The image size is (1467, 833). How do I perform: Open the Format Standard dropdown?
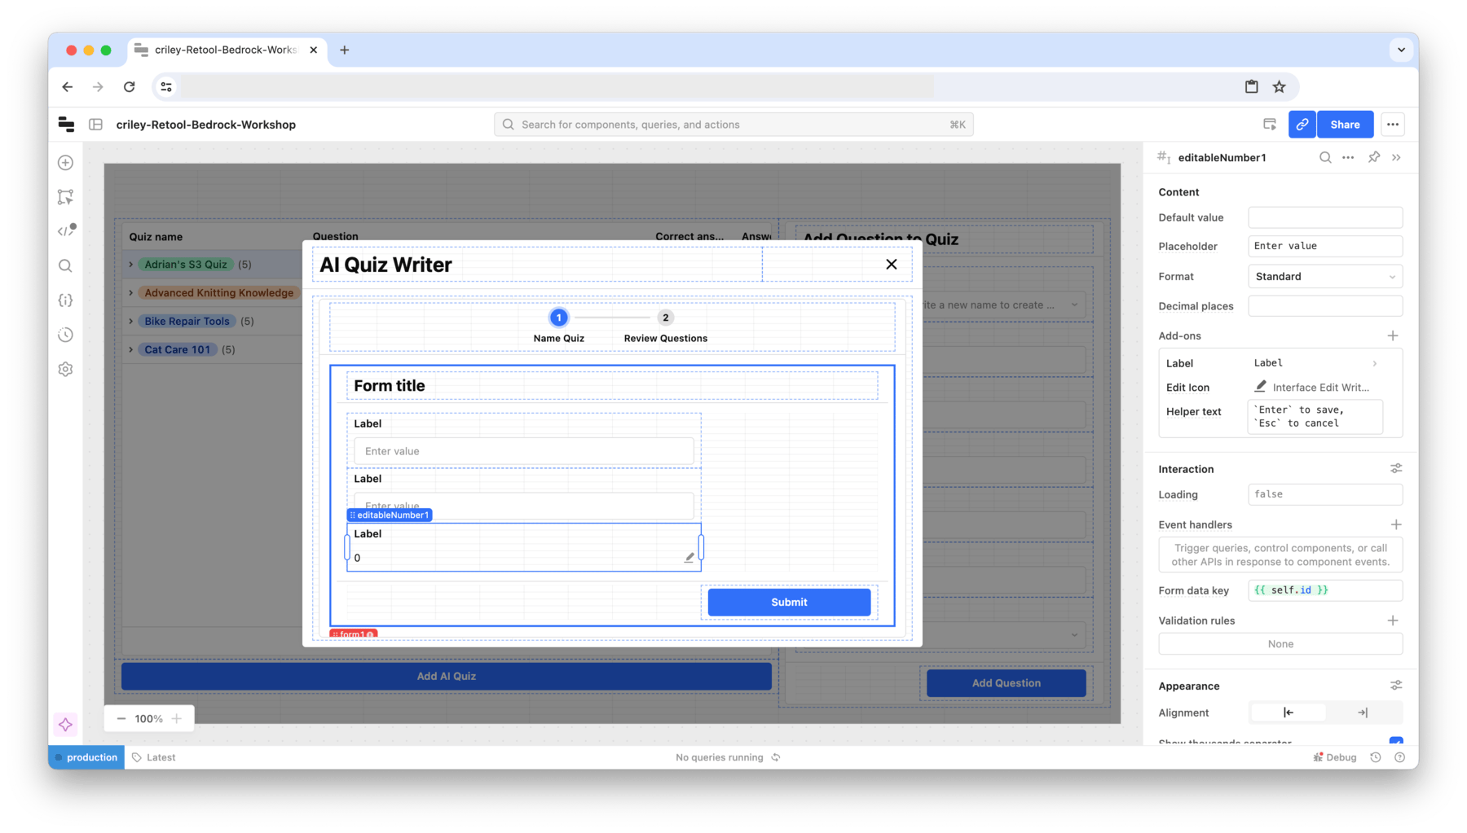(1325, 277)
